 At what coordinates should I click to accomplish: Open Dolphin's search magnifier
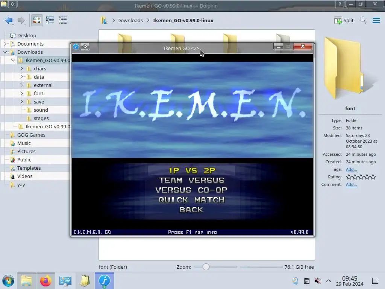pos(364,20)
